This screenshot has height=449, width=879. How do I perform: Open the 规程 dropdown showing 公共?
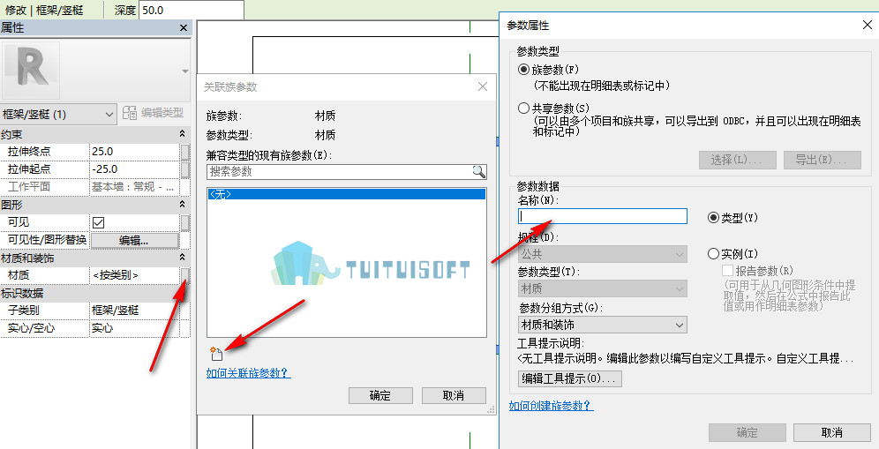coord(603,254)
